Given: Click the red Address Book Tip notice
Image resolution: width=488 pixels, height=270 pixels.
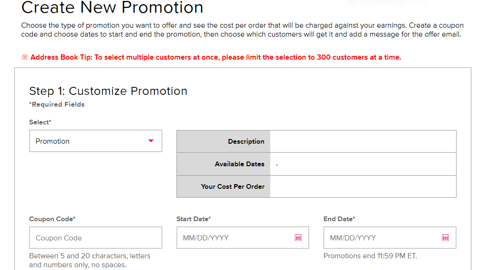Looking at the screenshot, I should pos(211,57).
